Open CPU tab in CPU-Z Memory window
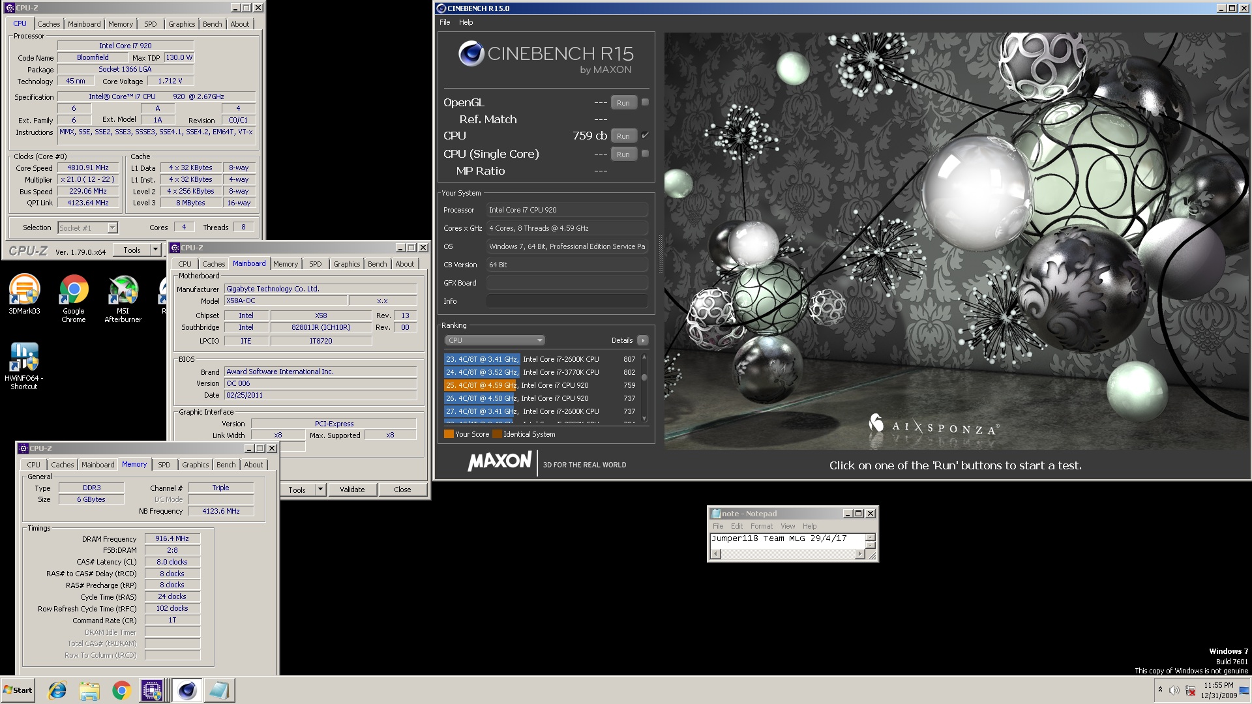The height and width of the screenshot is (704, 1252). coord(34,465)
